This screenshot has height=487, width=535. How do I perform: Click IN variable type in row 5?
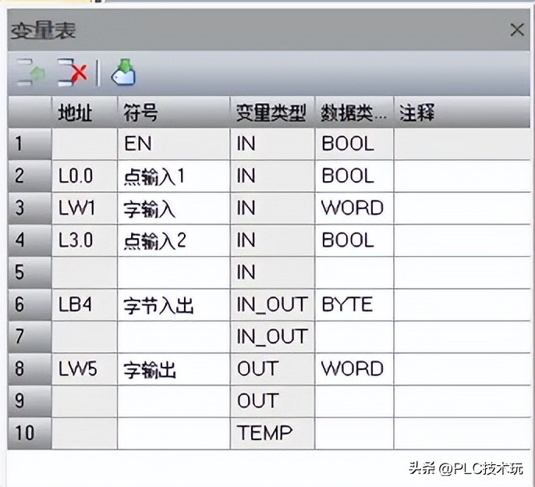[x=272, y=272]
